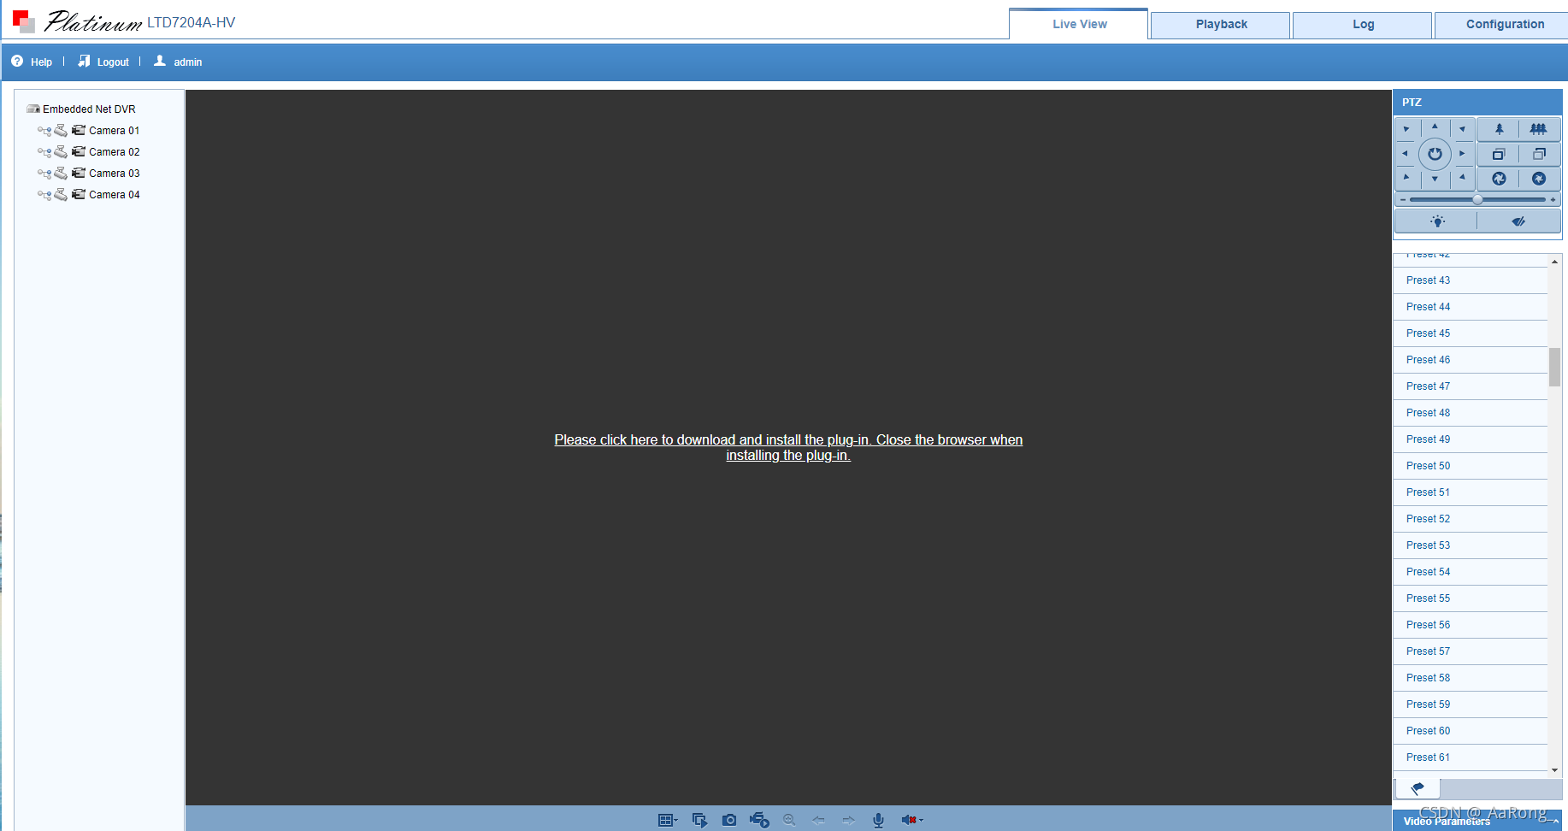Capture snapshot with camera icon

729,820
